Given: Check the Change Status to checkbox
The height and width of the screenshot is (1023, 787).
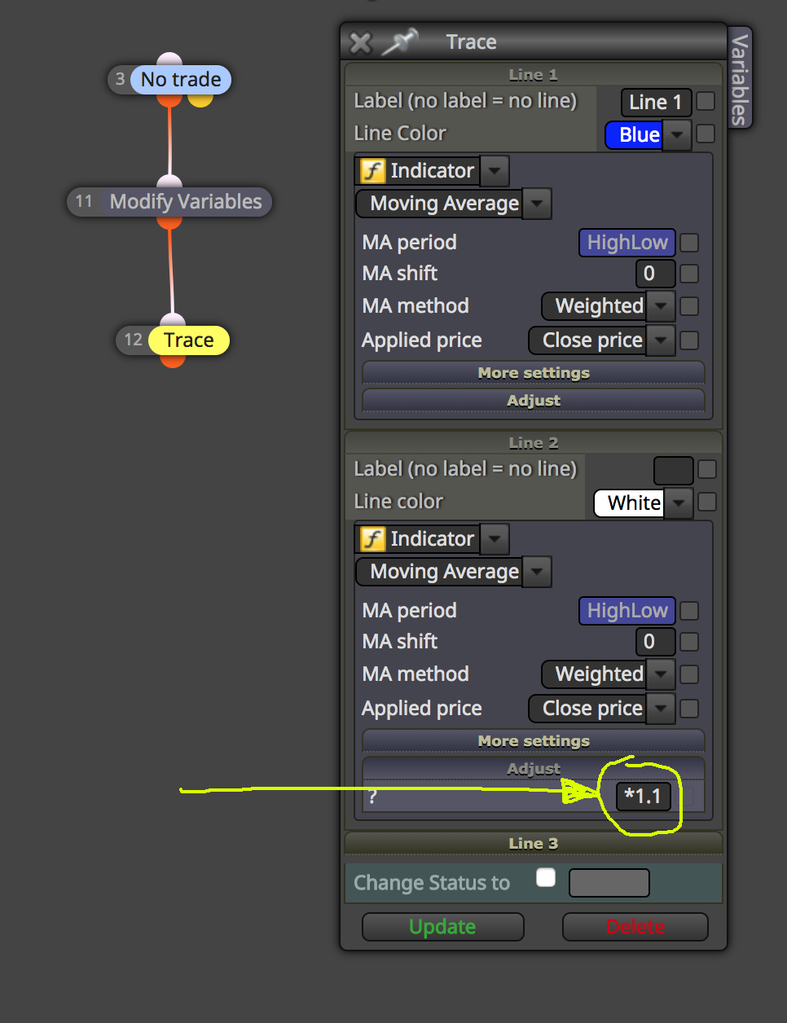Looking at the screenshot, I should (x=546, y=877).
